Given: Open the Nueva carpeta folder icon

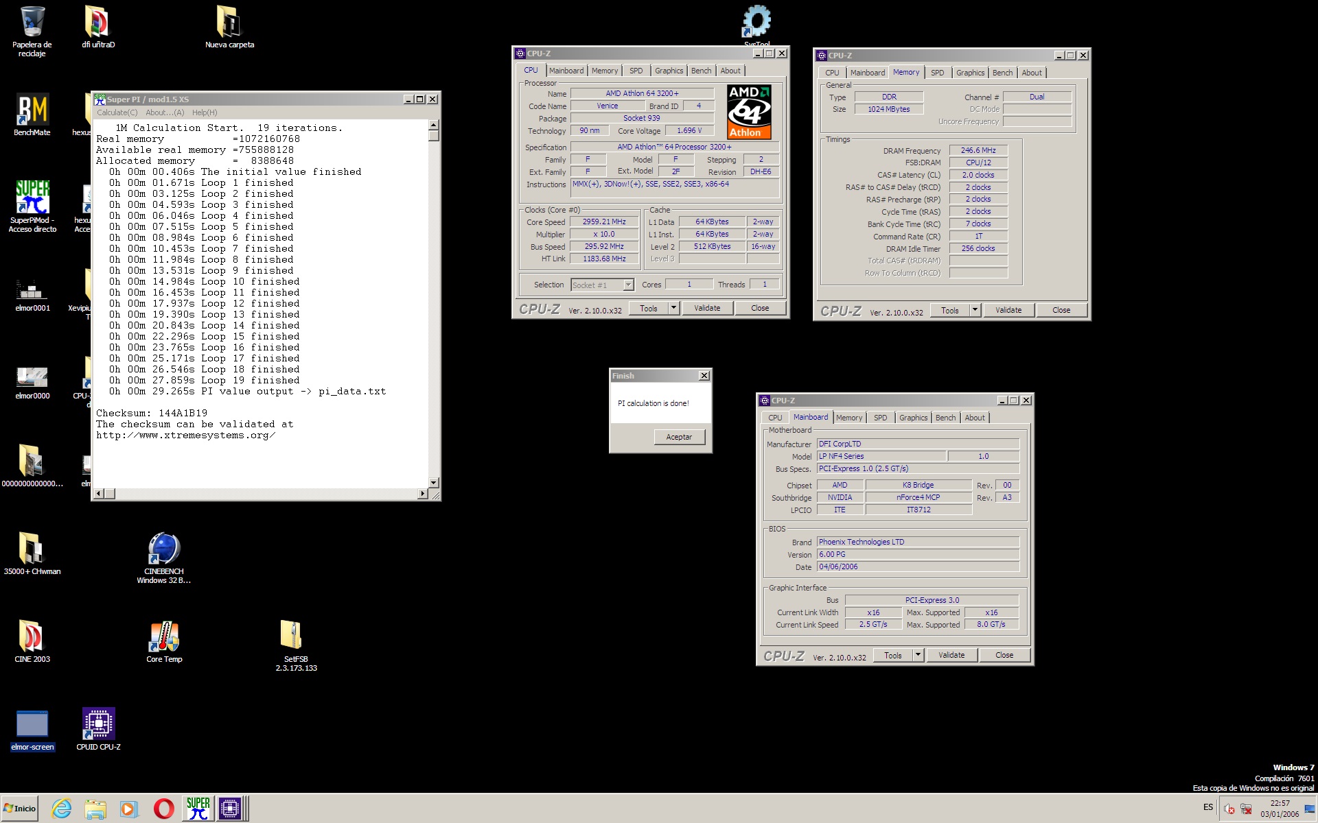Looking at the screenshot, I should (x=229, y=27).
